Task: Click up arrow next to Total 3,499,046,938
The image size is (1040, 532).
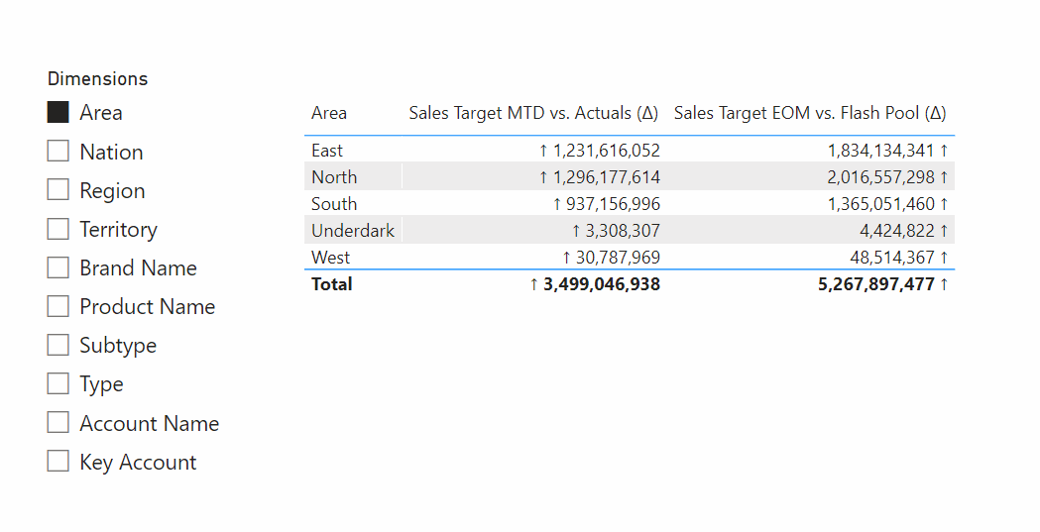Action: (x=534, y=284)
